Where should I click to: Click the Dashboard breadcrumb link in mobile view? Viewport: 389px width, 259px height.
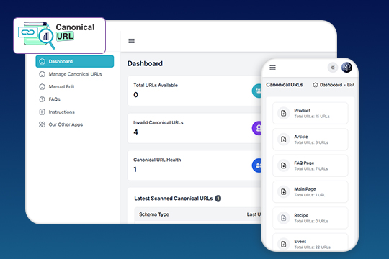pos(331,85)
